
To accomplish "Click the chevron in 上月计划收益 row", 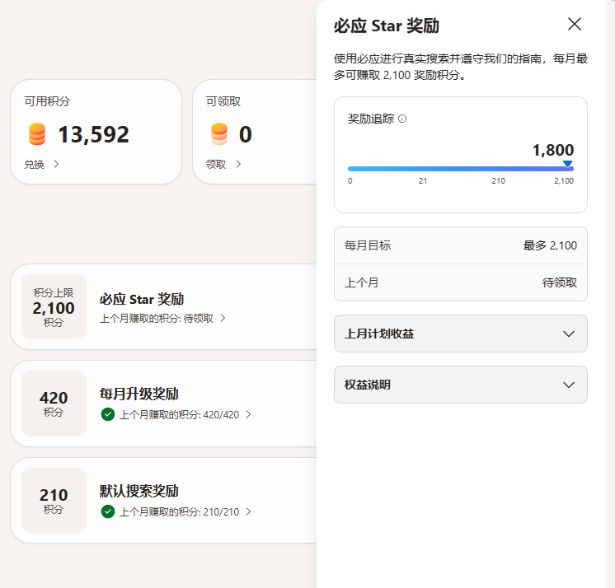I will coord(569,334).
